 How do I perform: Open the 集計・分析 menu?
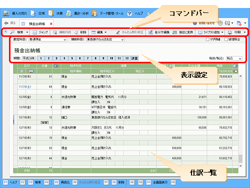(x=77, y=13)
